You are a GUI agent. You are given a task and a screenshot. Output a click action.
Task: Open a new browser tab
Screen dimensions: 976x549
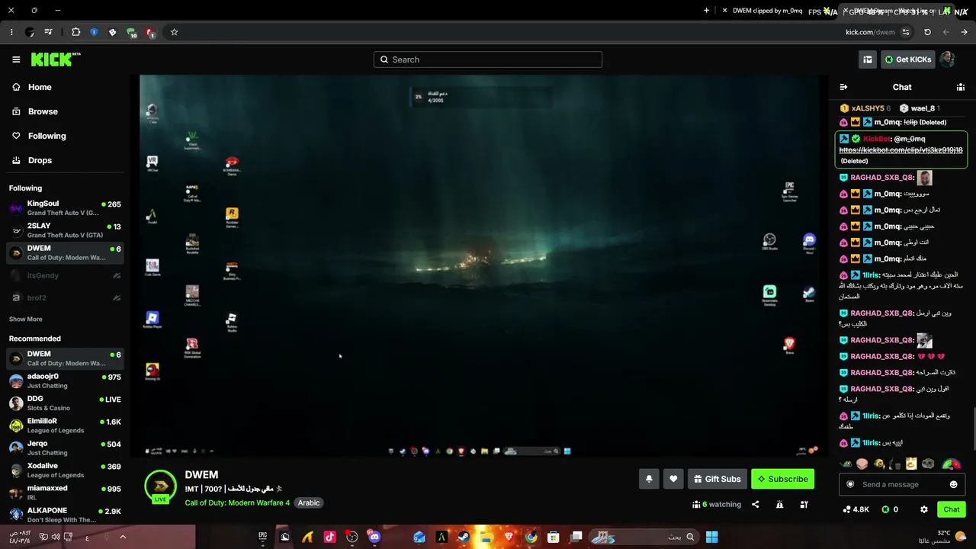[706, 11]
